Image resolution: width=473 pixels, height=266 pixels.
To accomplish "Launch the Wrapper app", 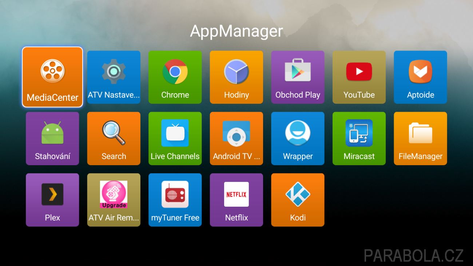I will tap(298, 139).
